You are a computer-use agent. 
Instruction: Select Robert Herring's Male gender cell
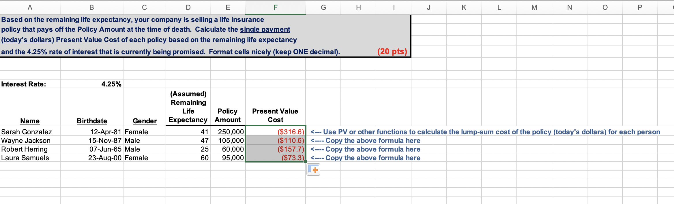(145, 149)
